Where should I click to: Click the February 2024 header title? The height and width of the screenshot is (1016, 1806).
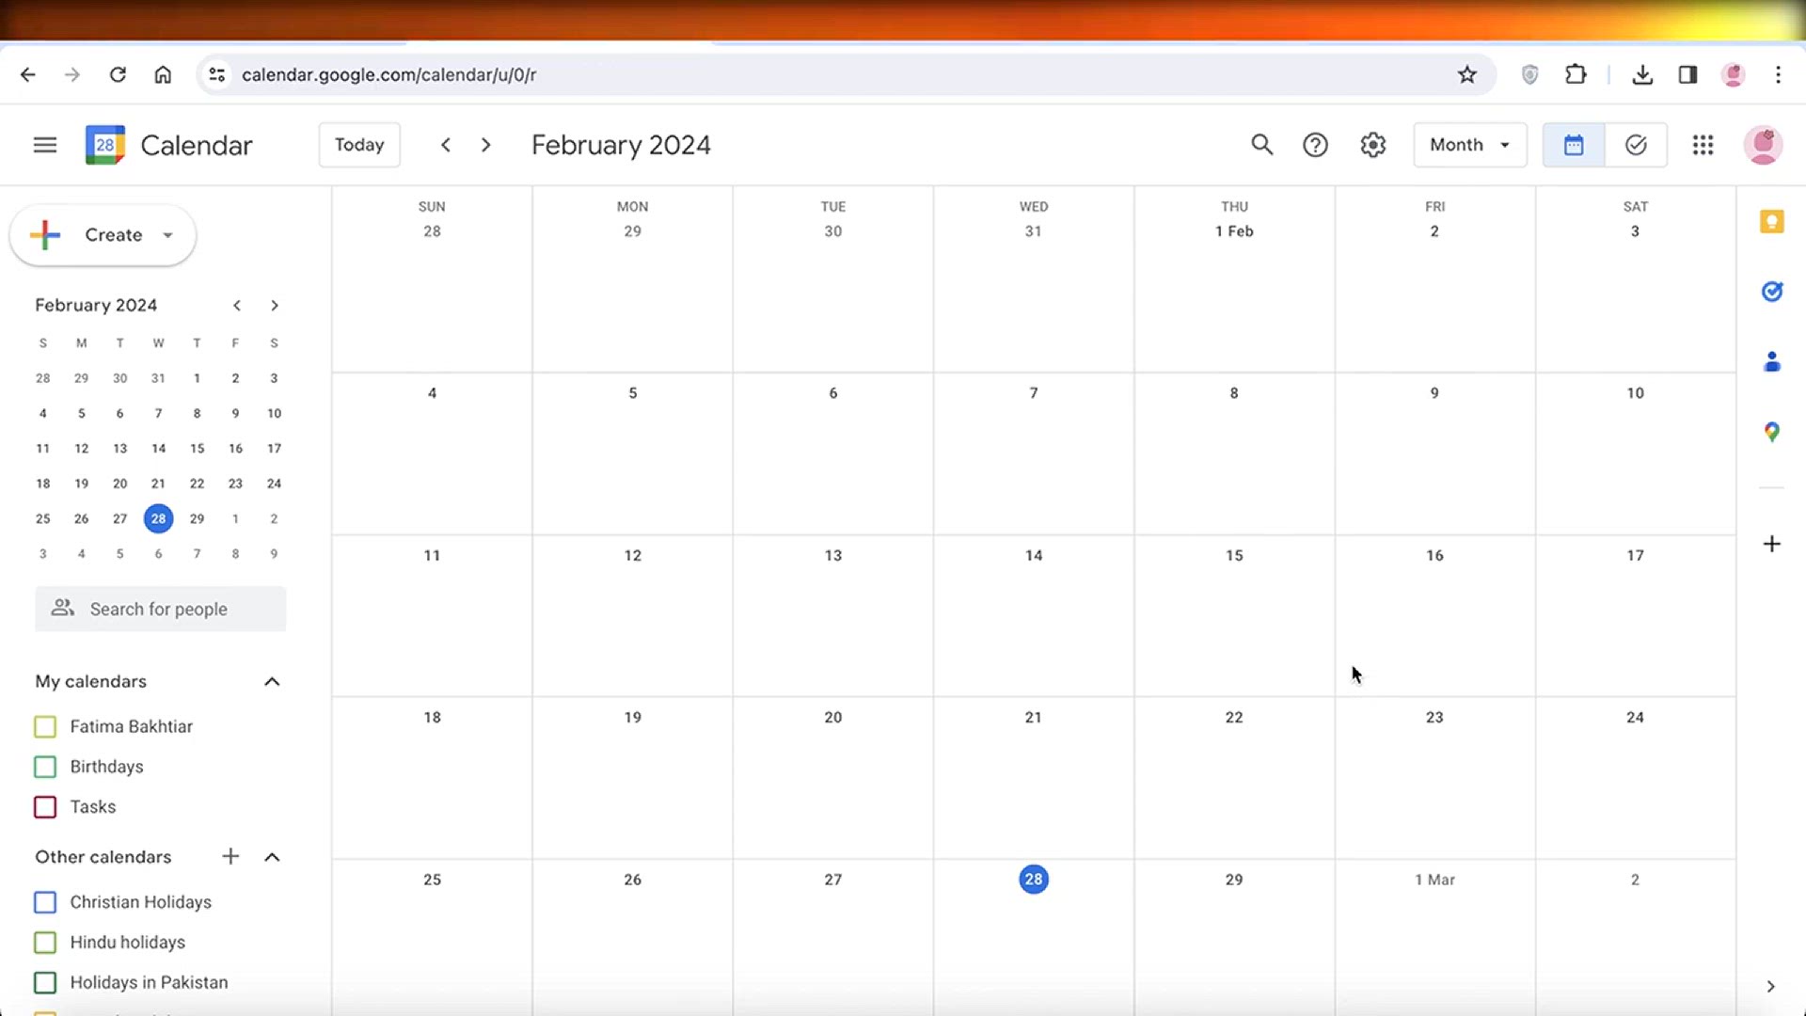coord(621,145)
